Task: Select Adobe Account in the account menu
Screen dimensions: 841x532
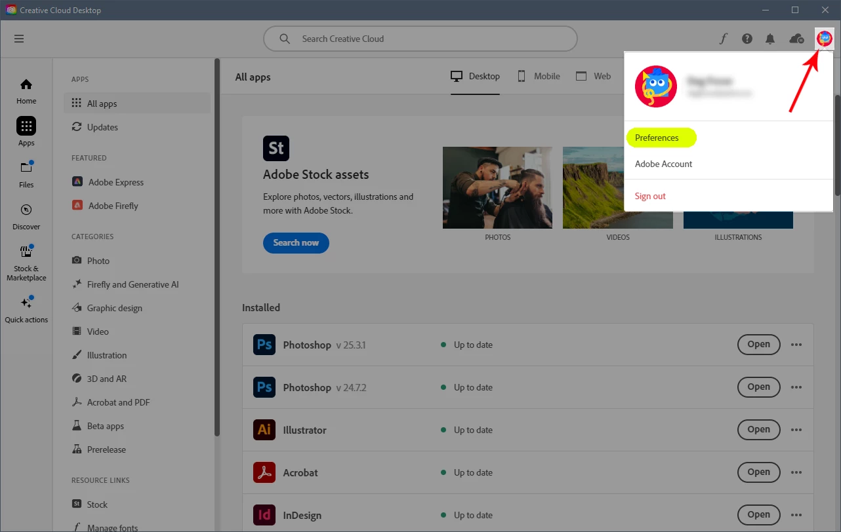Action: (x=663, y=164)
